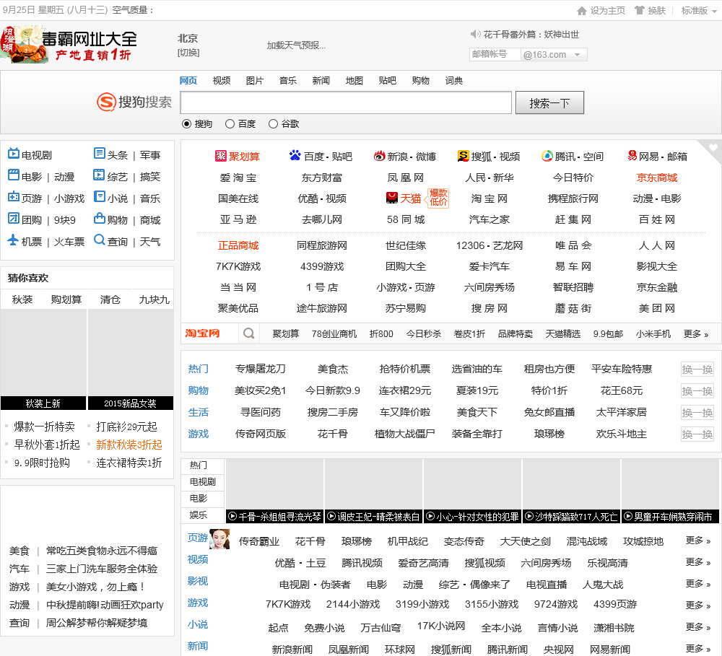Click the magnifier icon beside 淘宝网
This screenshot has width=722, height=656.
(x=248, y=333)
